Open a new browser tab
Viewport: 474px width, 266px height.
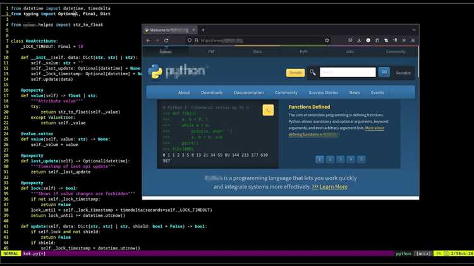[203, 30]
